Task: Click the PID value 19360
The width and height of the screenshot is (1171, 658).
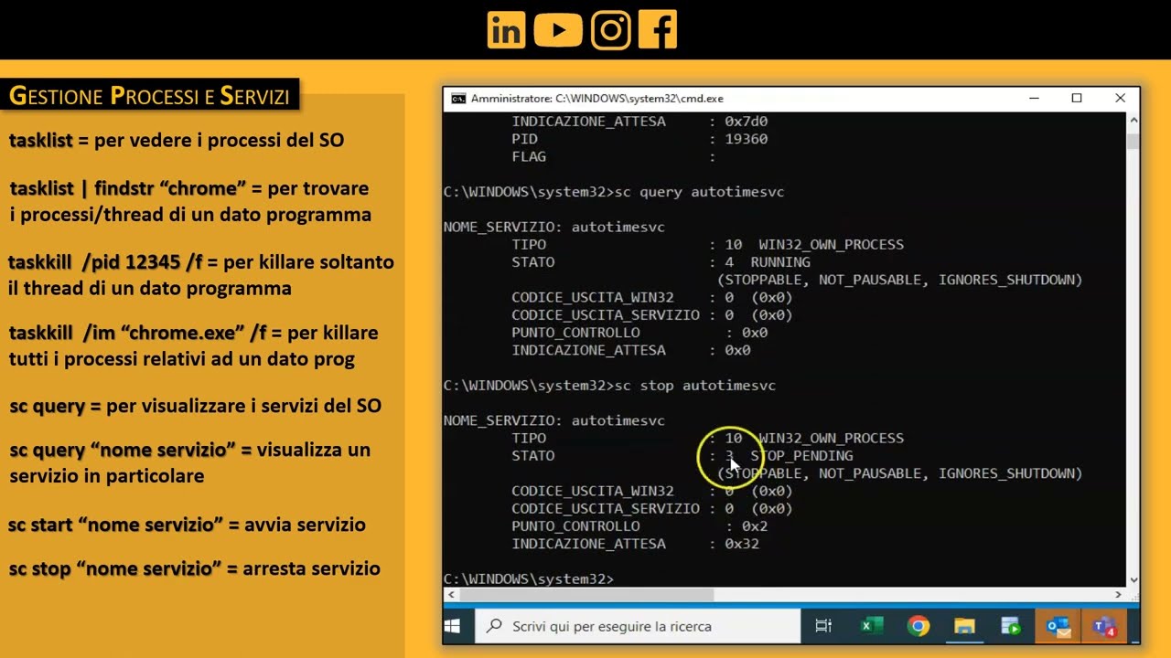Action: pos(747,139)
